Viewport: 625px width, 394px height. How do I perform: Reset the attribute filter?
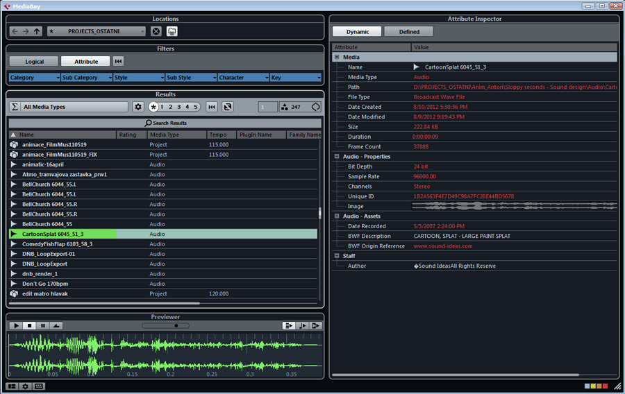118,61
